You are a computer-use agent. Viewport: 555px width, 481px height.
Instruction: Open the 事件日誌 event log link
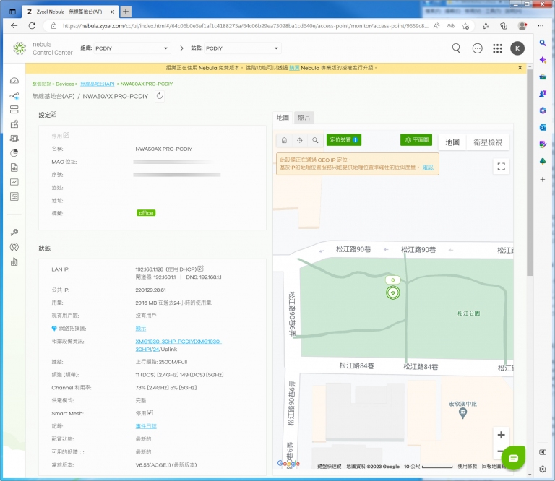click(146, 426)
